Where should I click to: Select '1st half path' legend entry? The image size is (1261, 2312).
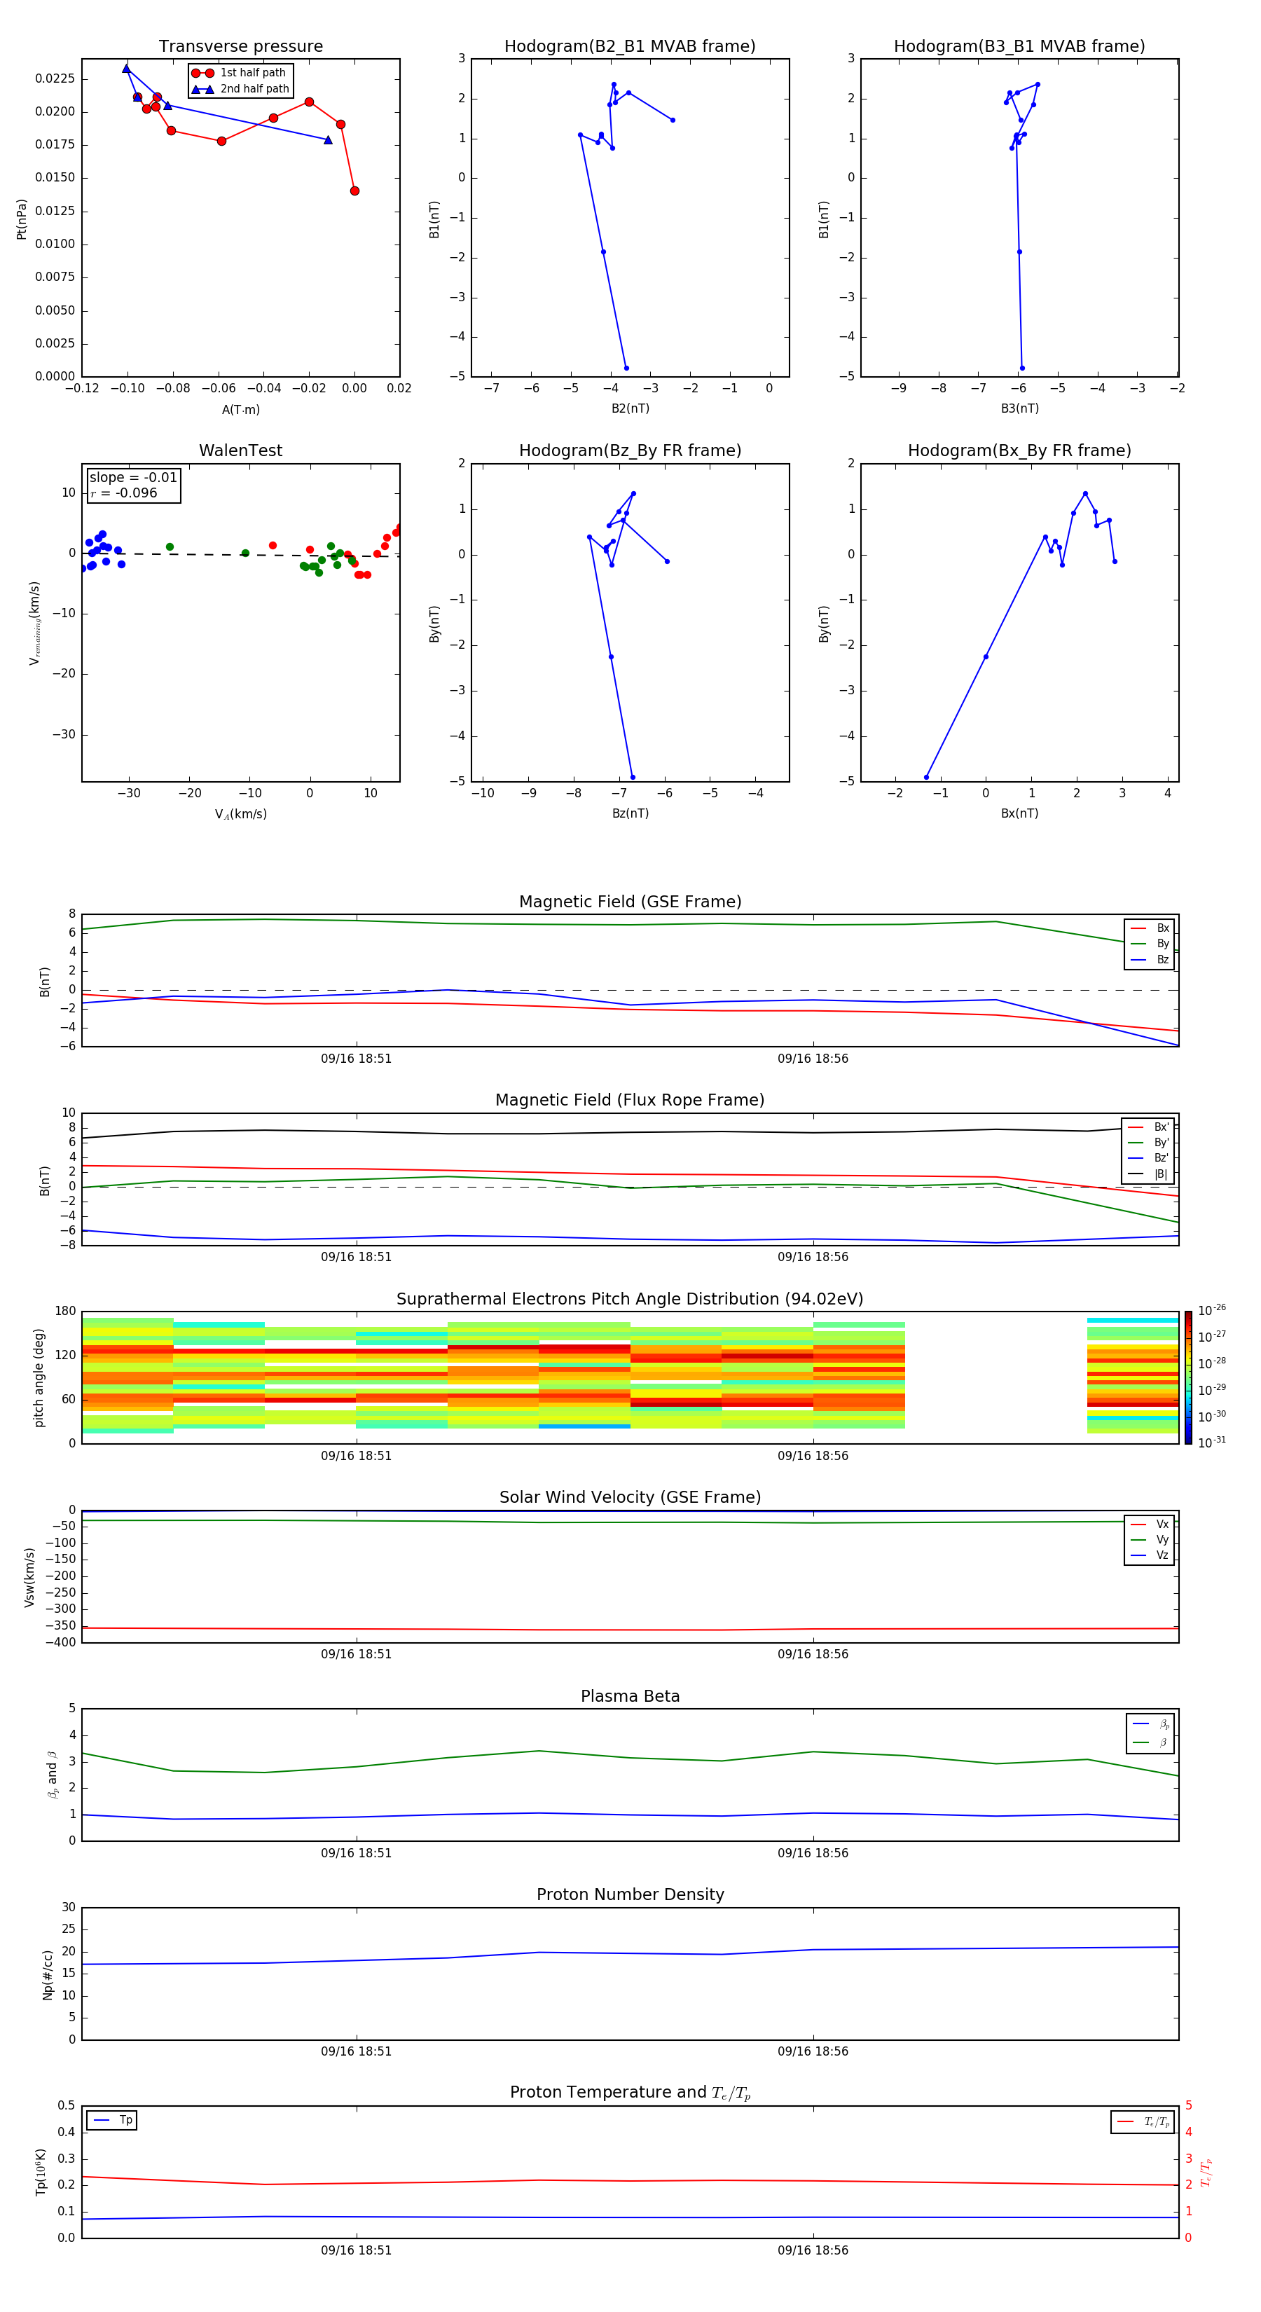[x=240, y=73]
